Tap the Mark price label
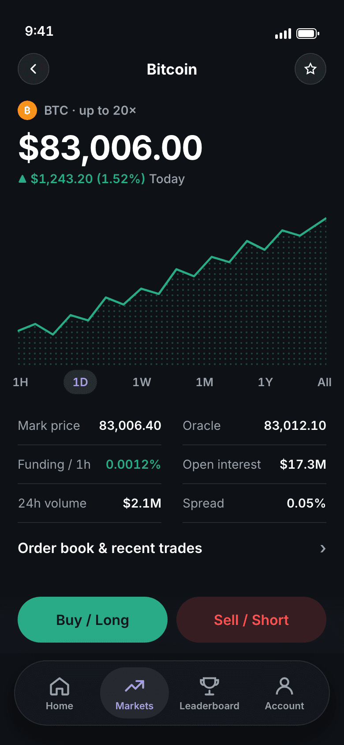The width and height of the screenshot is (344, 745). point(49,425)
